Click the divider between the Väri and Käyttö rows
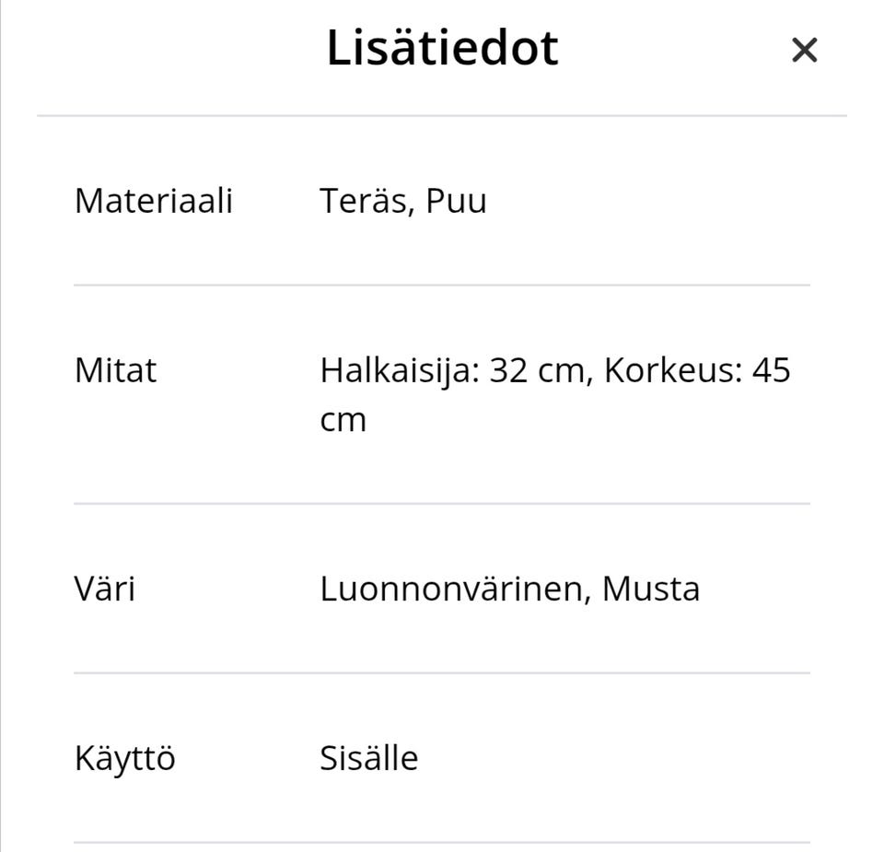Viewport: 884px width, 852px height. (442, 673)
